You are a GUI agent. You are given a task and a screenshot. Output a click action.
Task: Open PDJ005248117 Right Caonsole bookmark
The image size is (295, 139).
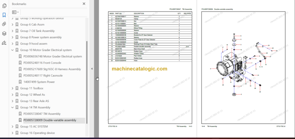pyautogui.click(x=43, y=75)
